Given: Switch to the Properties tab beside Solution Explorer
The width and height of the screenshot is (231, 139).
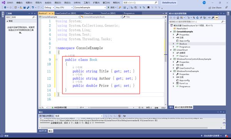Looking at the screenshot, I should 171,107.
